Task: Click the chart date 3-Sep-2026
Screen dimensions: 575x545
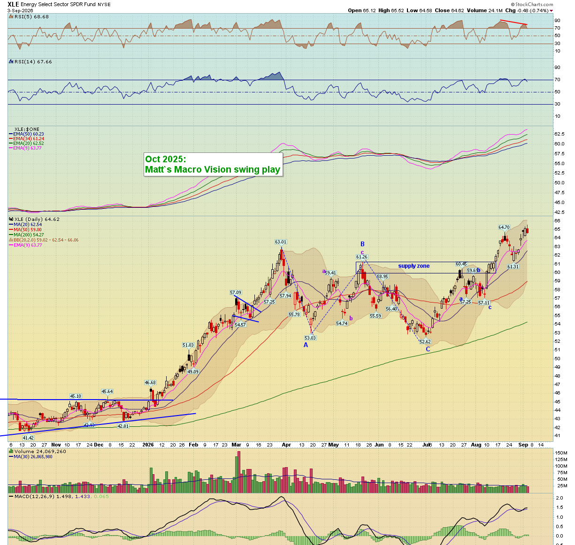Action: click(x=20, y=10)
